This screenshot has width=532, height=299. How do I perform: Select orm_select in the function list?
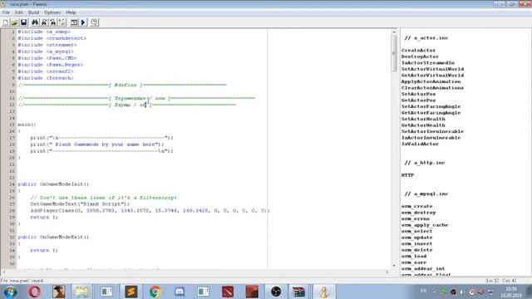pos(417,231)
